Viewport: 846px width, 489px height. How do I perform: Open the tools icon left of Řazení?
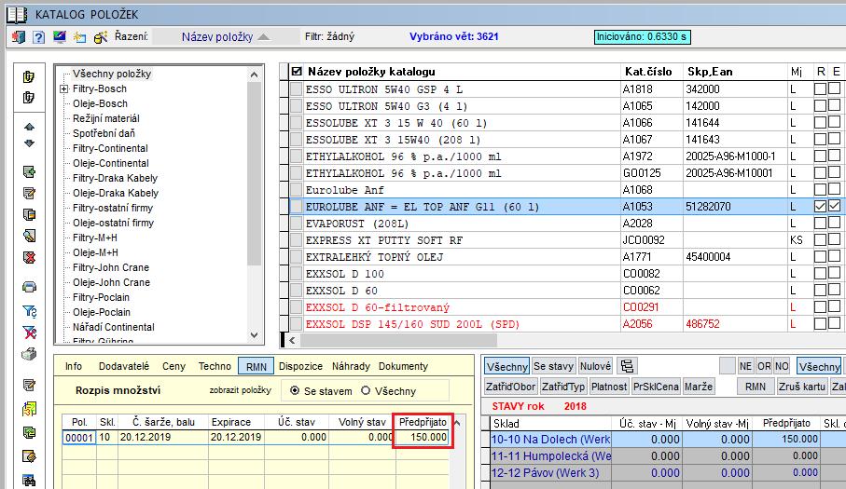click(101, 37)
